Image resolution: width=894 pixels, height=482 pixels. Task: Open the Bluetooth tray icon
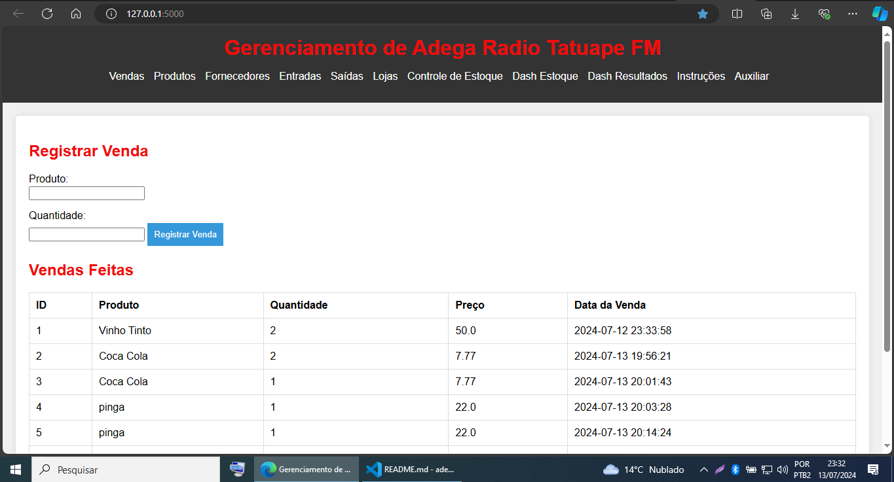(x=736, y=470)
